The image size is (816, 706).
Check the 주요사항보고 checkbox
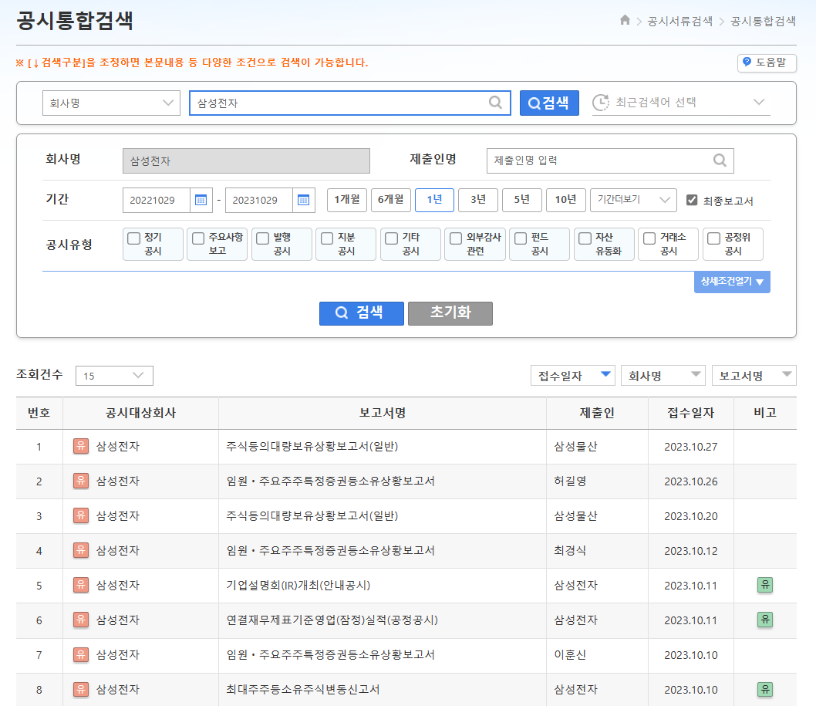(198, 238)
